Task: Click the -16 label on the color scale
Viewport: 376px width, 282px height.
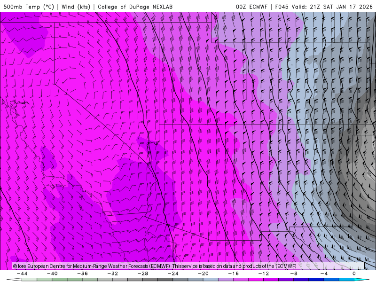Action: click(x=233, y=274)
